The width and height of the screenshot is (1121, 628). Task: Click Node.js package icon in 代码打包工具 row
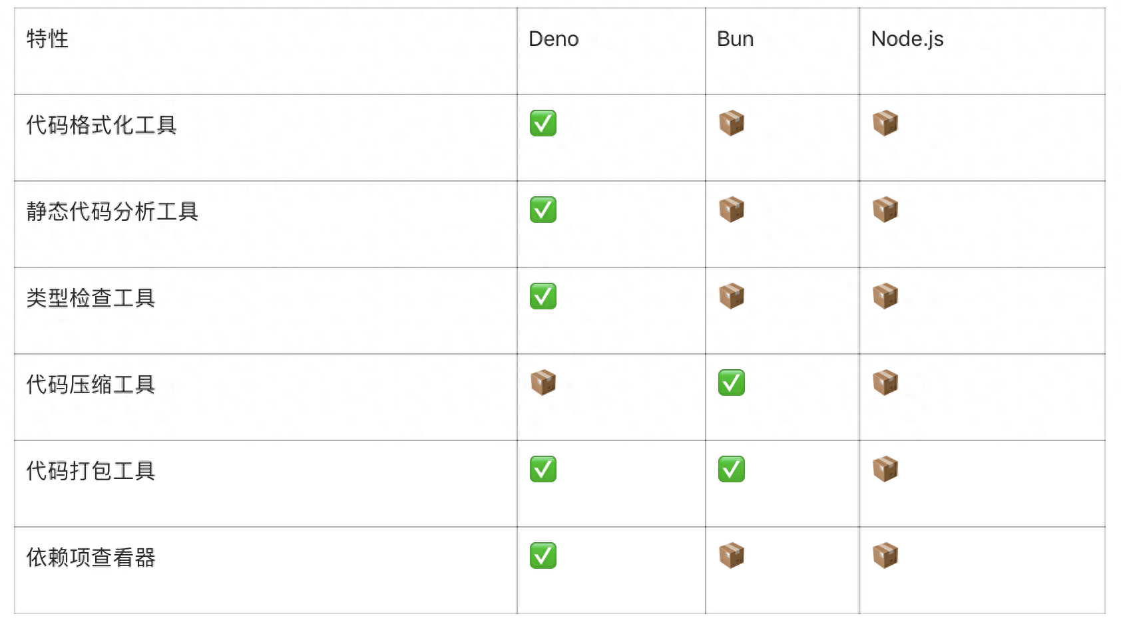885,469
